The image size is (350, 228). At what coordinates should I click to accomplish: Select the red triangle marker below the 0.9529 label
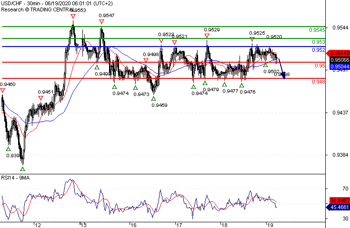point(207,36)
